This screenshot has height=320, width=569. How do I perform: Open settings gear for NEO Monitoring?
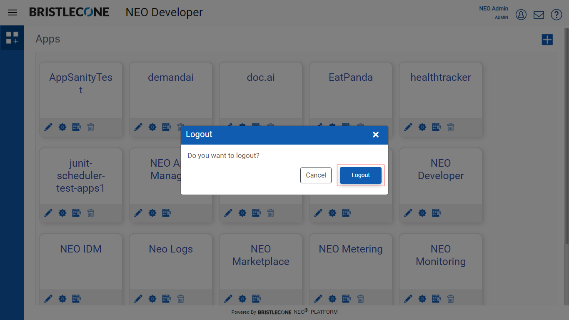click(x=422, y=299)
